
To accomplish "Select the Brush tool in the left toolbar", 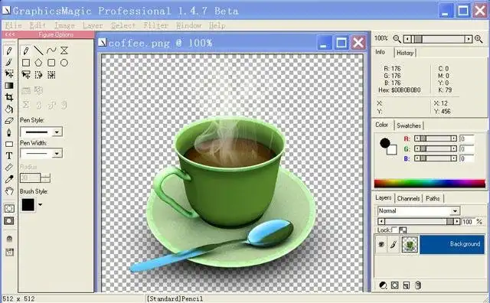I will click(x=9, y=62).
